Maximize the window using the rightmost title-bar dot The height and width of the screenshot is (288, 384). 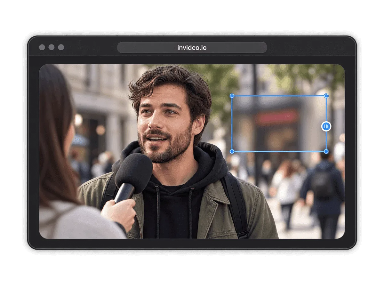(61, 47)
